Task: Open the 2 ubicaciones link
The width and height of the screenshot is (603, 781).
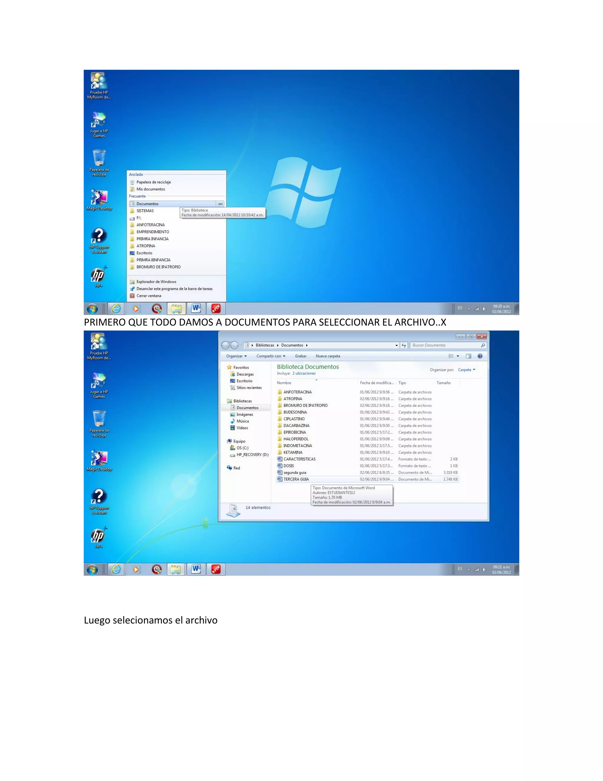Action: click(x=304, y=373)
